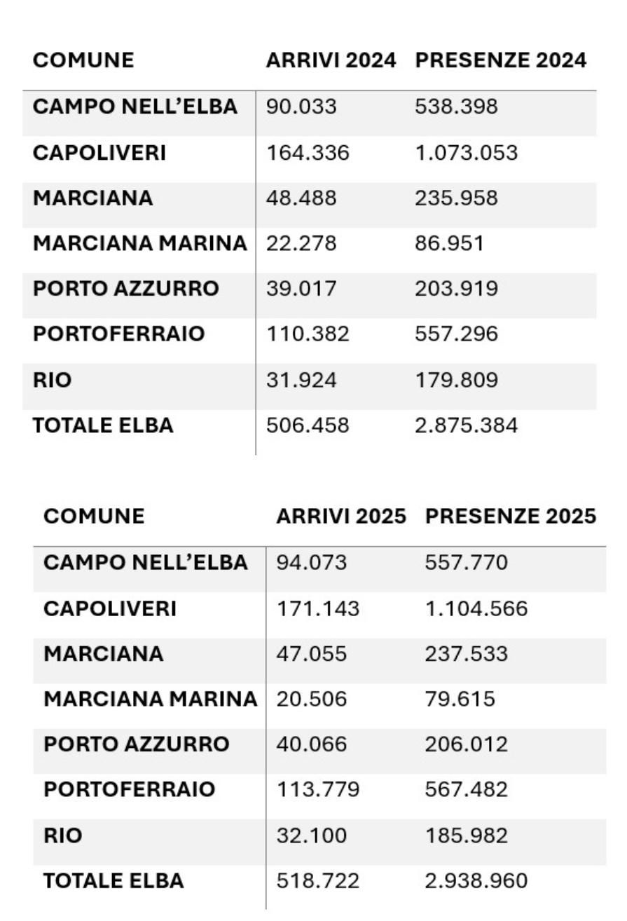Select PORTO AZZURRO label in 2024 table
Viewport: 627px width, 921px height.
126,289
